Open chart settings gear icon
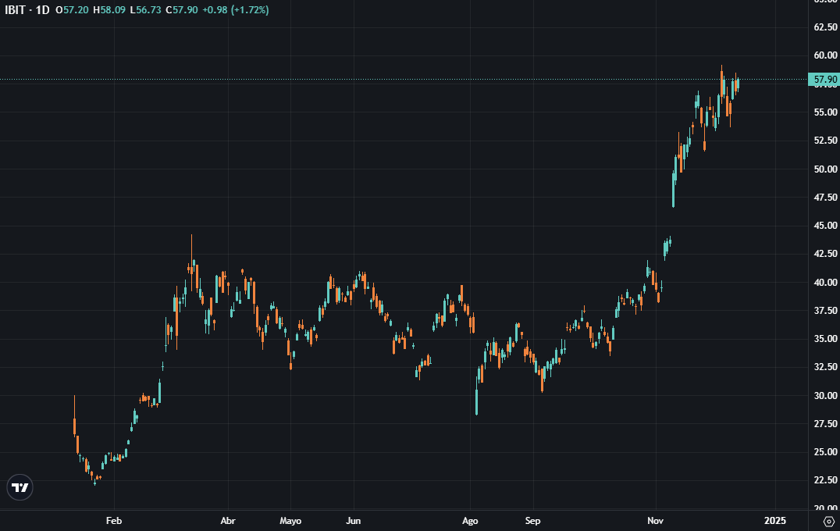Viewport: 840px width, 531px height. click(x=829, y=521)
